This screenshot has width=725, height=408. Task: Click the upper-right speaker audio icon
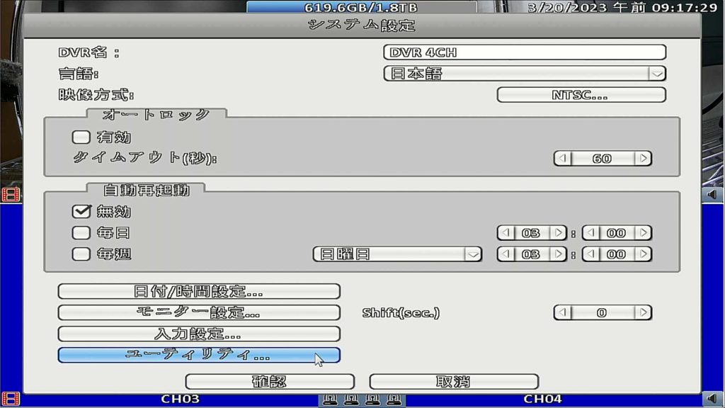tap(712, 194)
